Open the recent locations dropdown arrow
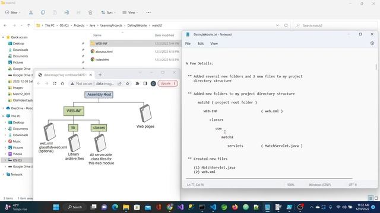This screenshot has width=380, height=213. coord(21,25)
